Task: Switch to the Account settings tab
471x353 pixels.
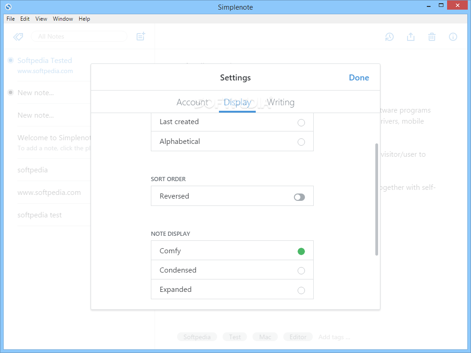Action: pyautogui.click(x=192, y=102)
